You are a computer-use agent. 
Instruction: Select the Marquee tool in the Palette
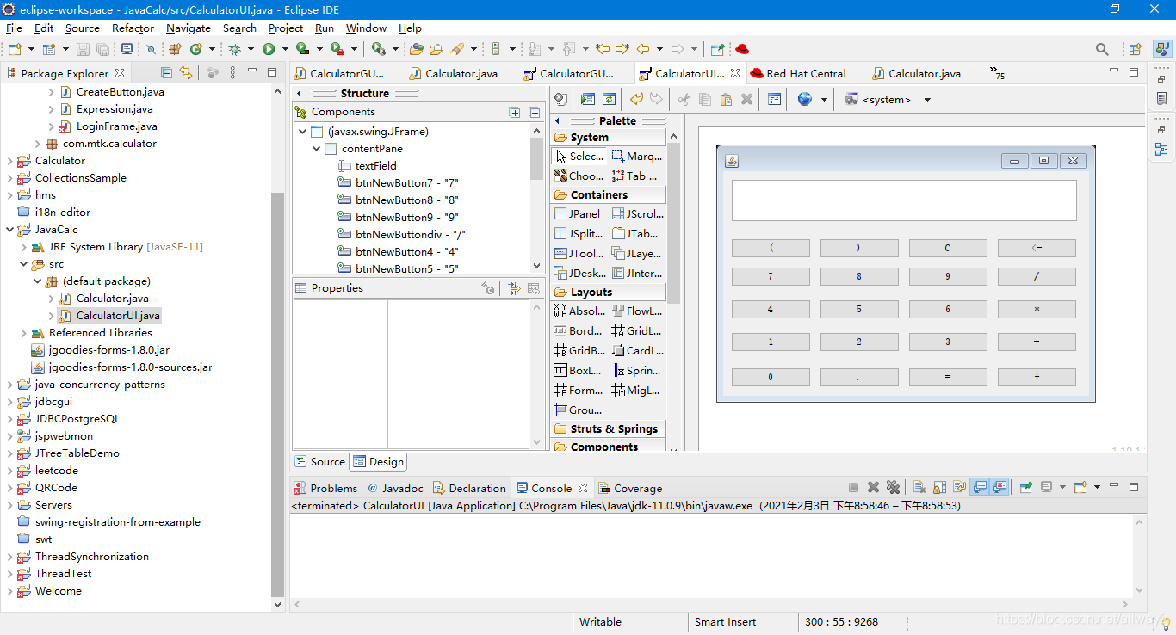tap(635, 156)
